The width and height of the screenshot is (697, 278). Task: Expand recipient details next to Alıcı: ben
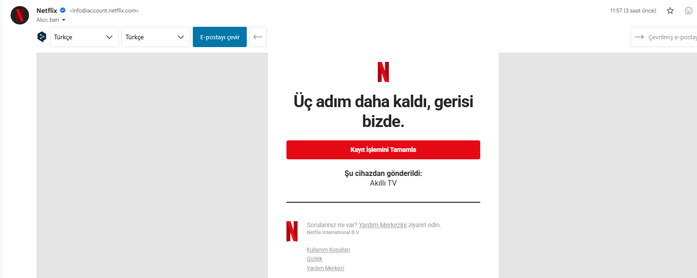64,20
